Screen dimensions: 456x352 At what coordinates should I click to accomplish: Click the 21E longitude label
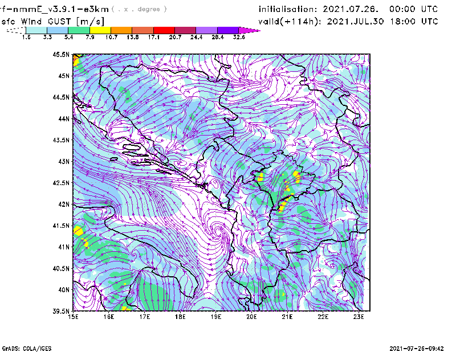pyautogui.click(x=287, y=317)
